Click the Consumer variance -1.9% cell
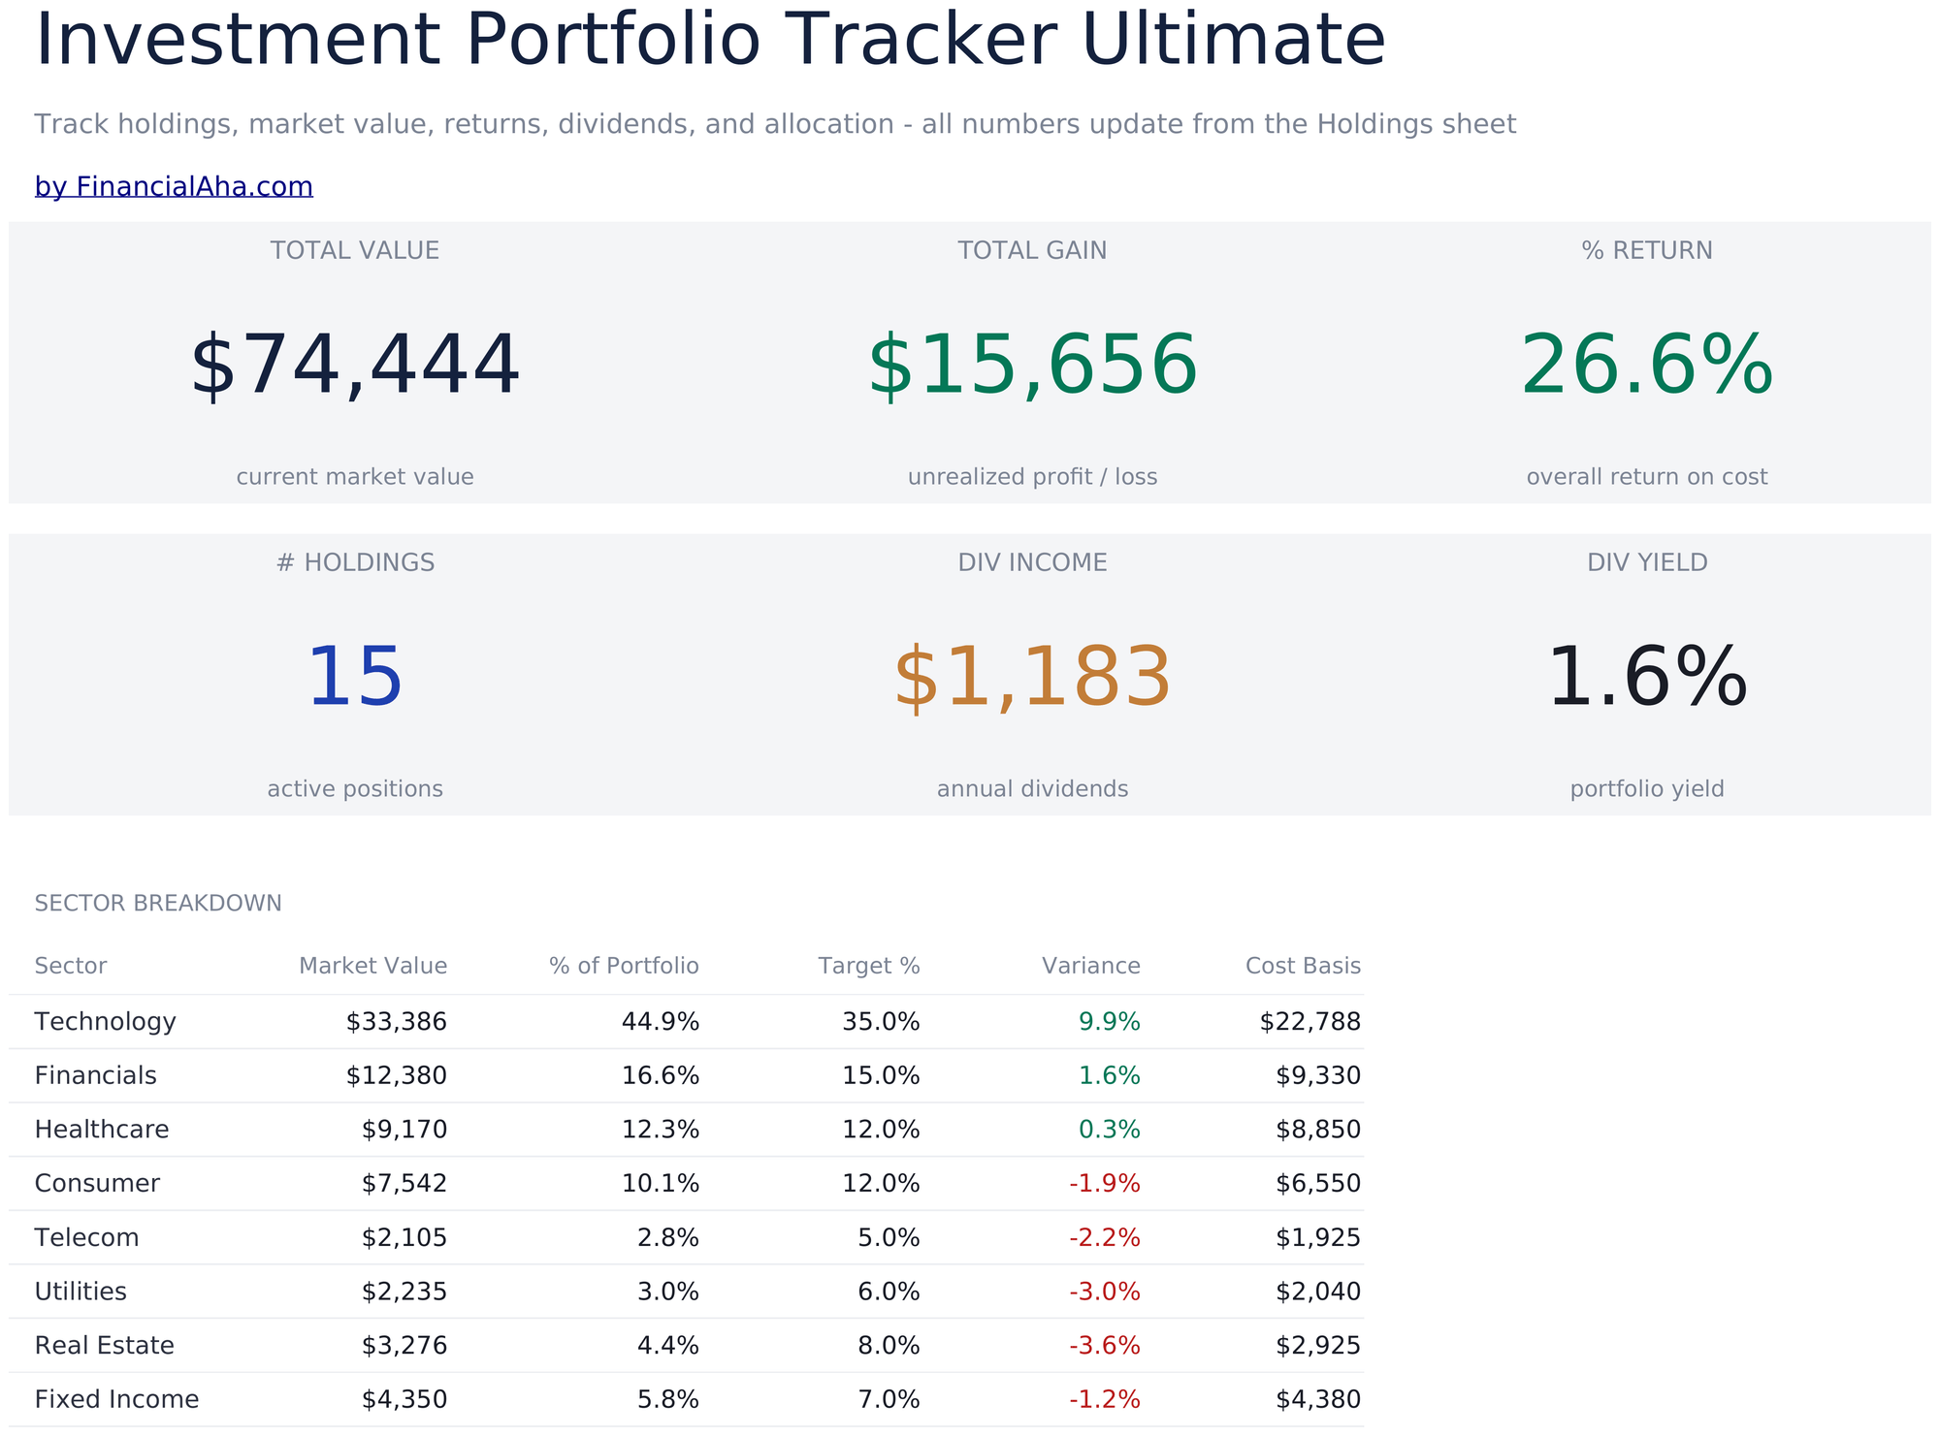This screenshot has width=1940, height=1436. pos(1105,1184)
